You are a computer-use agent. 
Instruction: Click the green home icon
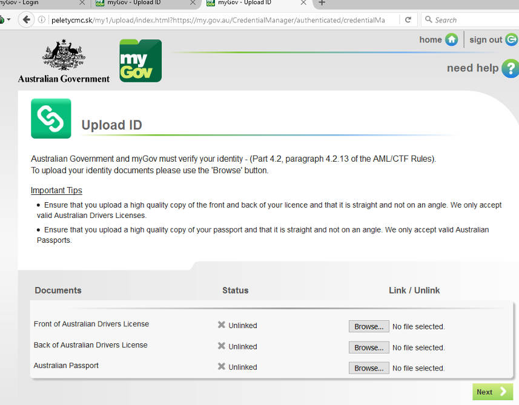point(452,40)
